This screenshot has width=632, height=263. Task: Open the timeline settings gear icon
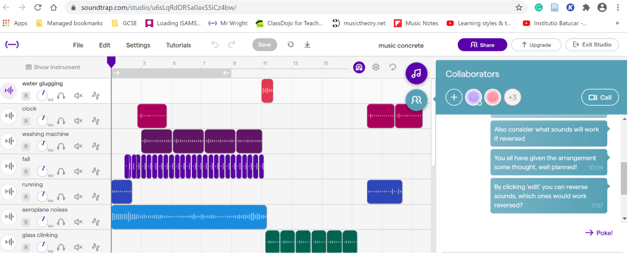point(375,67)
